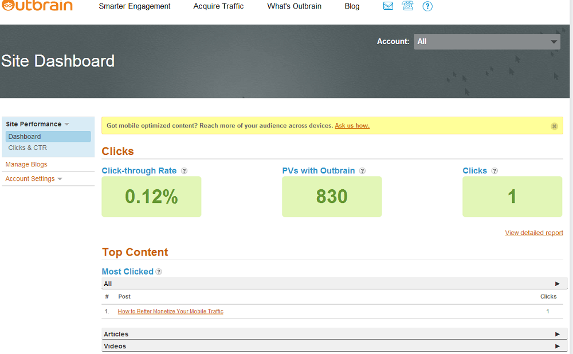Open the Account dropdown selector
The image size is (573, 354).
coord(487,41)
